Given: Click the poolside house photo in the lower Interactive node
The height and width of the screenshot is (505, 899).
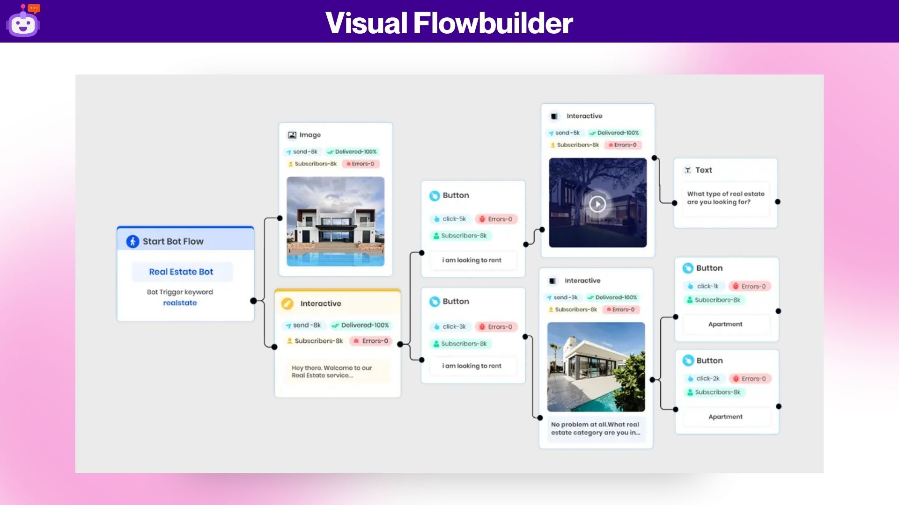Looking at the screenshot, I should pos(596,366).
